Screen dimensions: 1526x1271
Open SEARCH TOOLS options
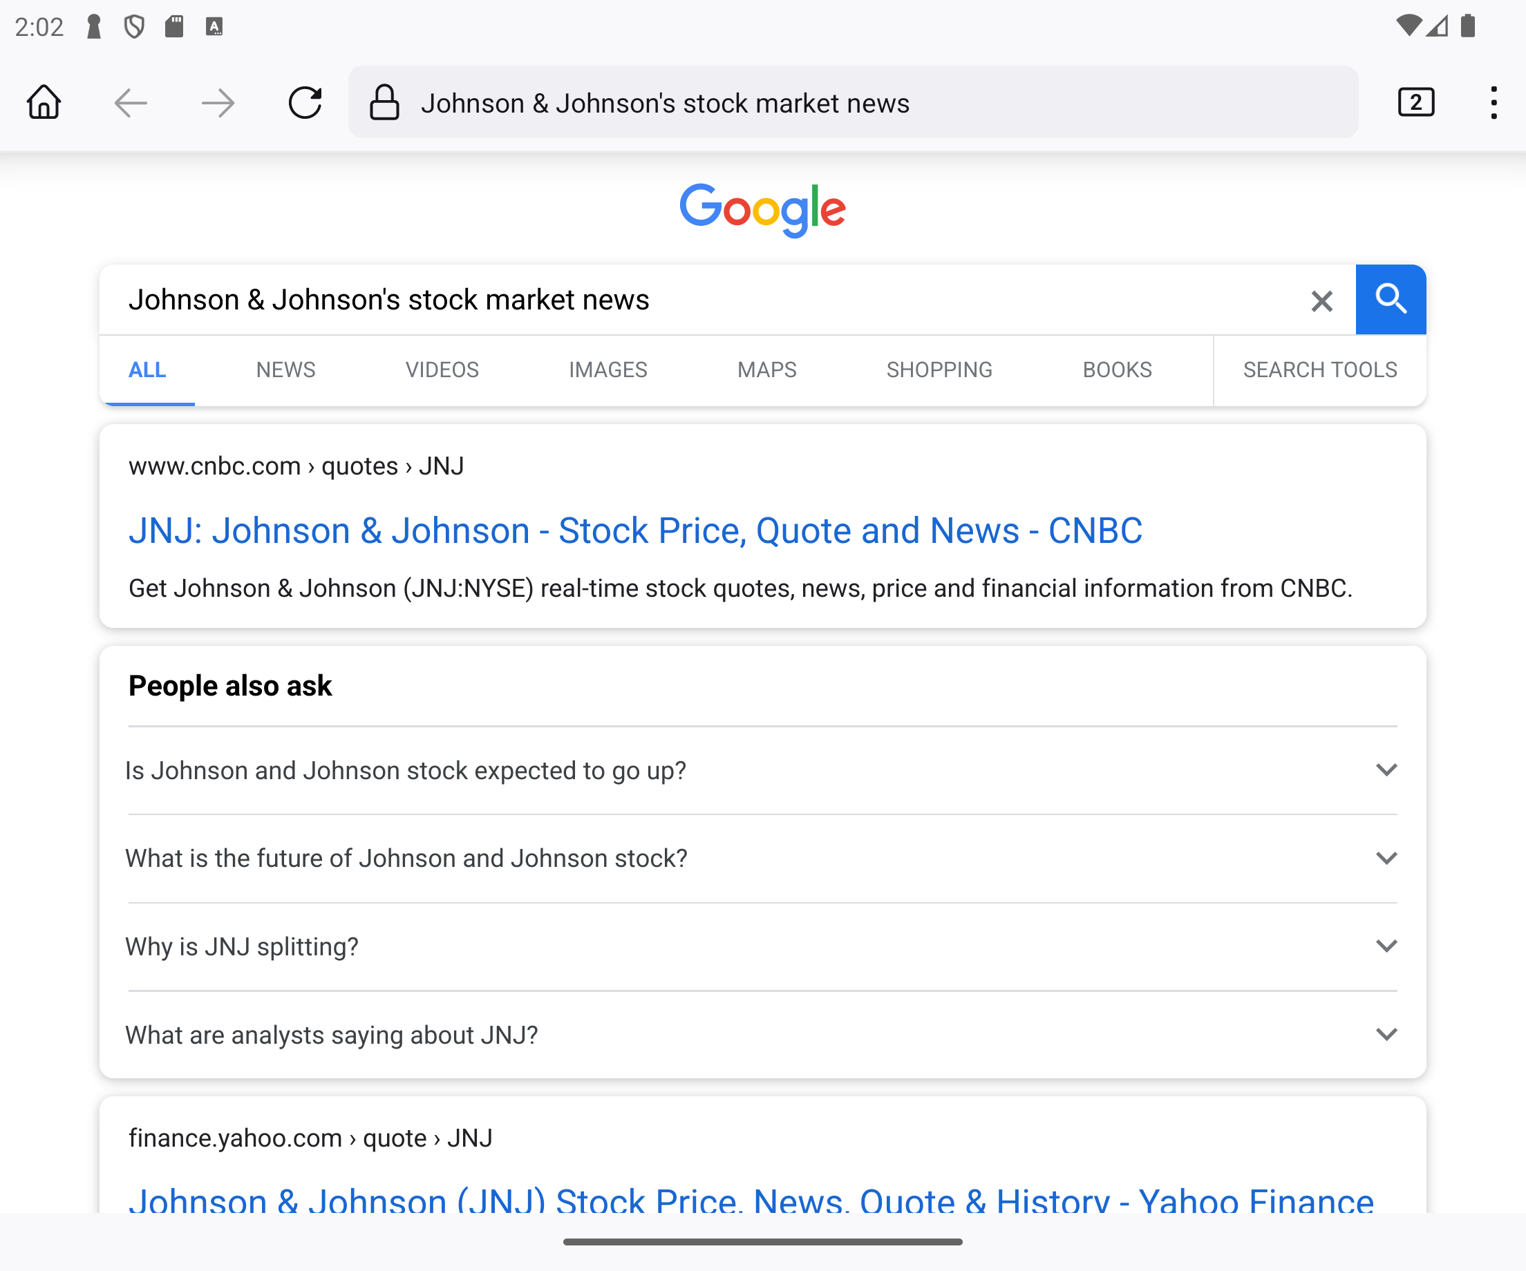[1319, 370]
